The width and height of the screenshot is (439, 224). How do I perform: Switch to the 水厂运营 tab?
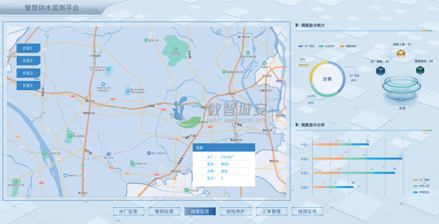pyautogui.click(x=128, y=211)
